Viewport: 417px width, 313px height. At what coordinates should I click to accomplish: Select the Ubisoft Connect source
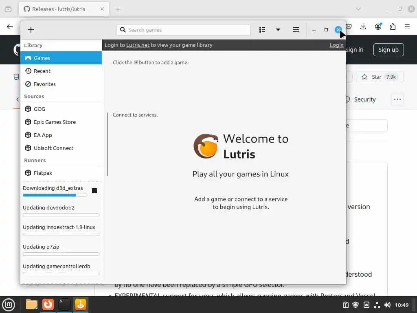(61, 148)
